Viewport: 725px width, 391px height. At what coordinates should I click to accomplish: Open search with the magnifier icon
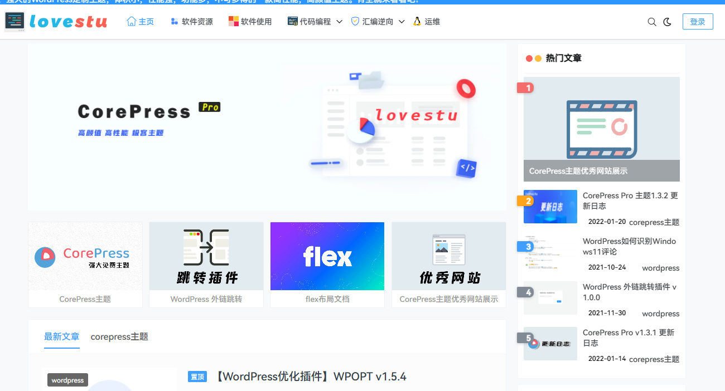[x=651, y=22]
